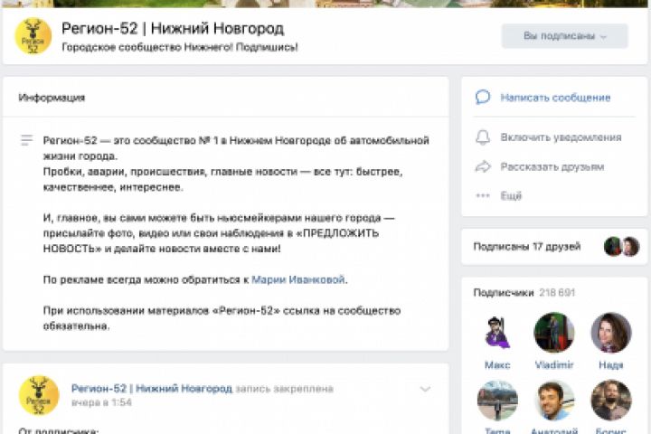Open the Подписчики 218 691 list
Image resolution: width=651 pixels, height=434 pixels.
[x=524, y=293]
